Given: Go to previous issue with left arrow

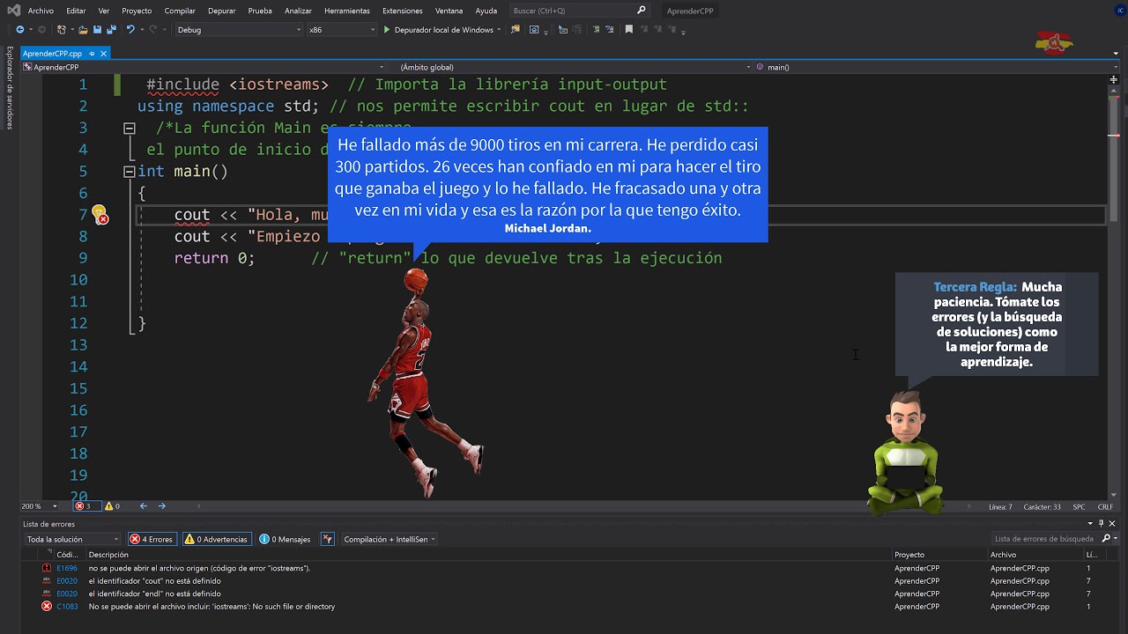Looking at the screenshot, I should click(144, 506).
